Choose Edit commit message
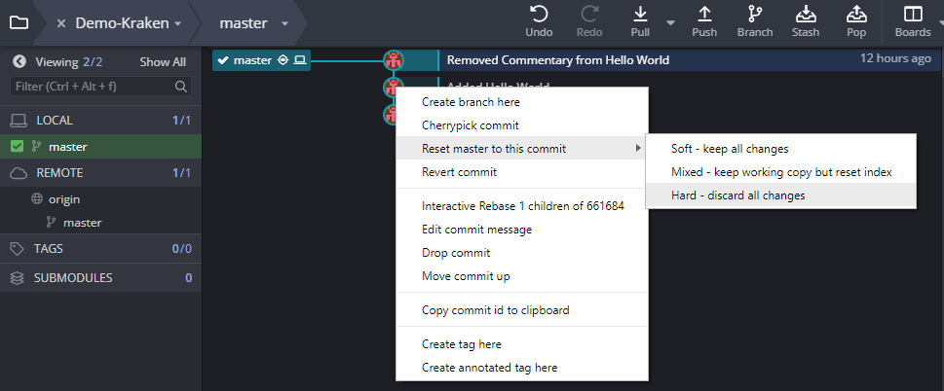Screen dimensions: 944x391 click(522, 231)
